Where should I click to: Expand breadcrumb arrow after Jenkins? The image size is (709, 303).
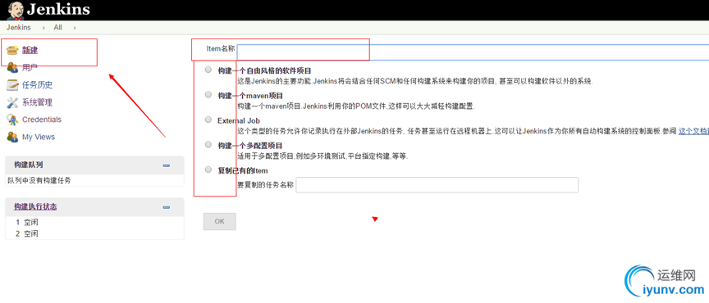43,28
